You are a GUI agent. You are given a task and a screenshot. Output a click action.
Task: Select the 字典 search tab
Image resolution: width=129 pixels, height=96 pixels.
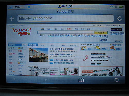coord(82,29)
